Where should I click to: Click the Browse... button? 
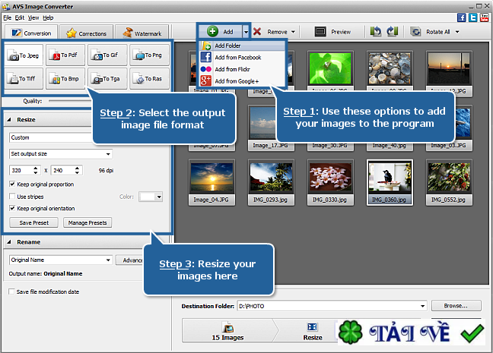456,306
